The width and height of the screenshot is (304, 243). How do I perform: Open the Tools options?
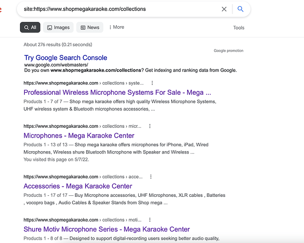coord(238,28)
